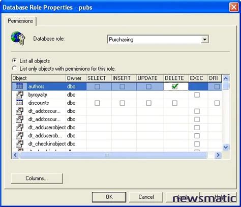This screenshot has height=207, width=241.
Task: Click horizontal scrollbar left arrow
Action: pos(15,155)
